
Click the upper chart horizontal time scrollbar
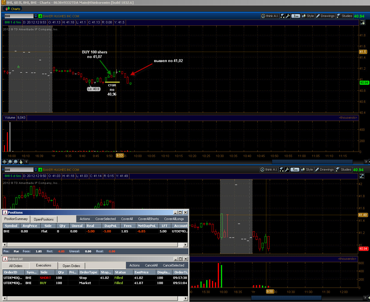click(x=312, y=162)
